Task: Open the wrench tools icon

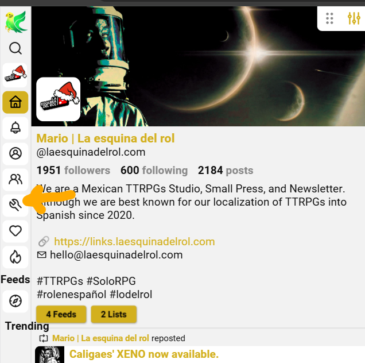Action: [x=15, y=205]
